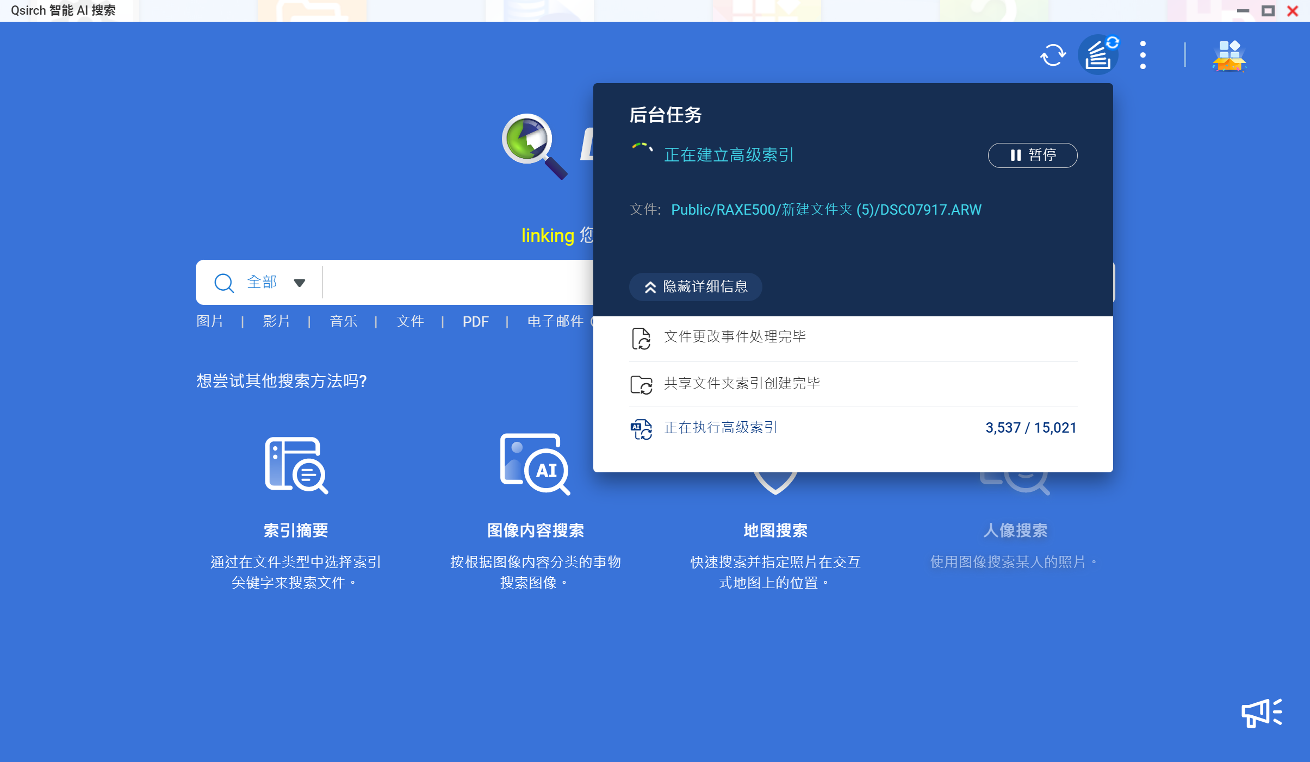Toggle the background tasks panel icon
This screenshot has width=1310, height=762.
[x=1098, y=55]
